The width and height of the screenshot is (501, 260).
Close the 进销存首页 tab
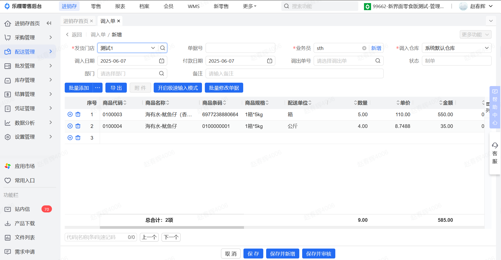91,21
